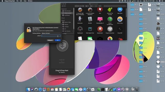Viewport: 165px width, 92px height.
Task: Select Alkalmazások in Finder sidebar
Action: [x=67, y=13]
